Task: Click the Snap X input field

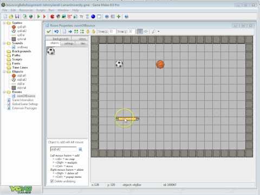Action: click(x=112, y=31)
